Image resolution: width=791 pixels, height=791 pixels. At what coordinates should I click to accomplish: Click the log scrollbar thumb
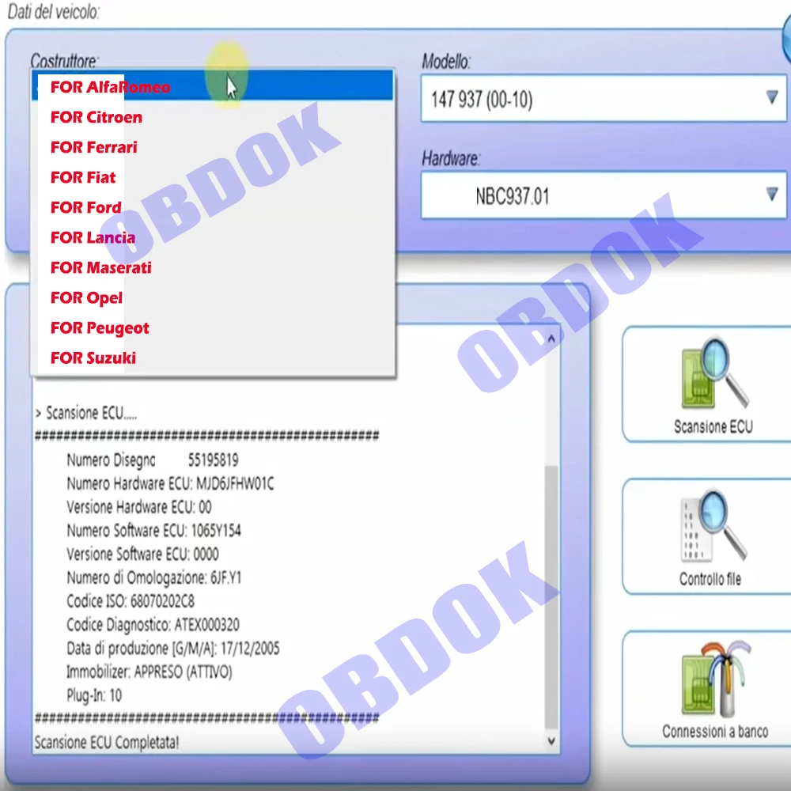click(x=551, y=597)
